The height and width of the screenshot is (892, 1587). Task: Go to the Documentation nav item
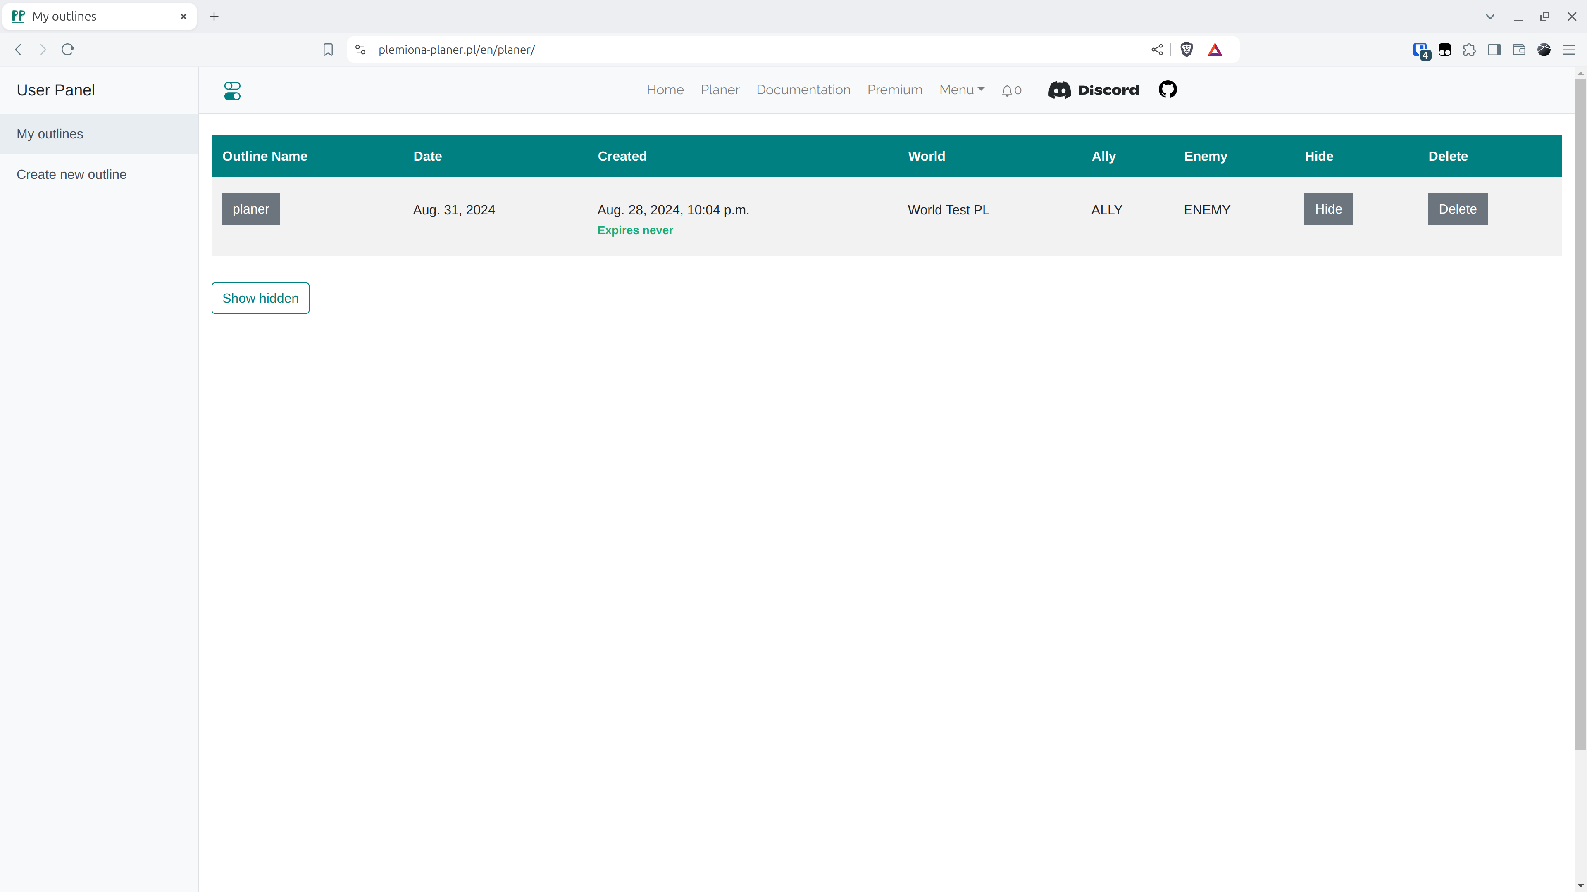click(x=803, y=90)
